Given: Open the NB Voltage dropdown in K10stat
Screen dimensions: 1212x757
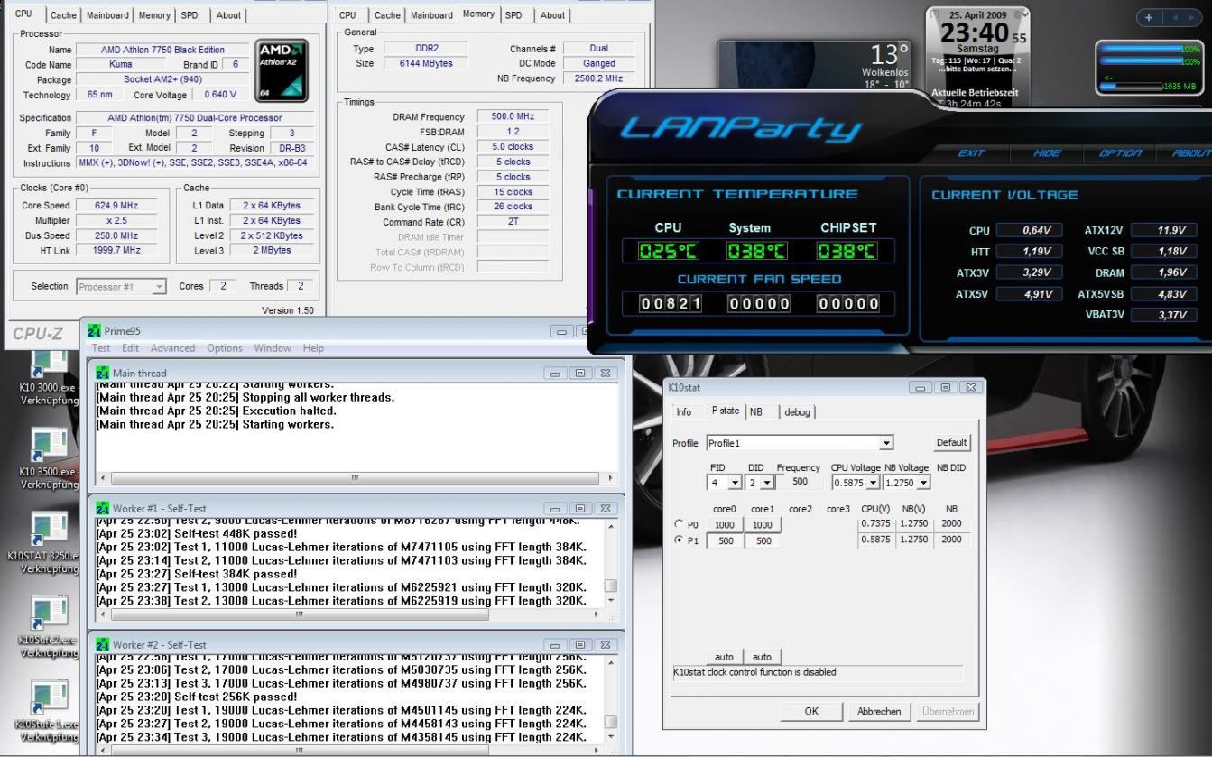Looking at the screenshot, I should point(923,483).
